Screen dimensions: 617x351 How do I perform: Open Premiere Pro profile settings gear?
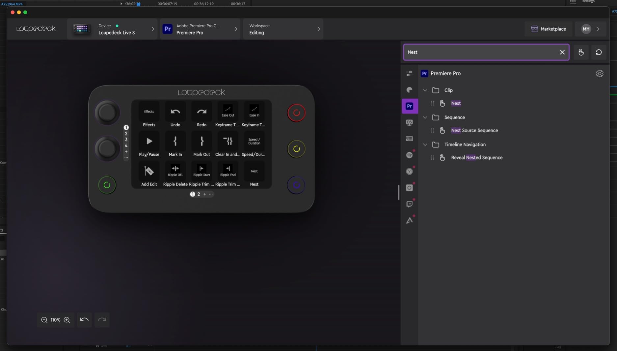click(600, 73)
